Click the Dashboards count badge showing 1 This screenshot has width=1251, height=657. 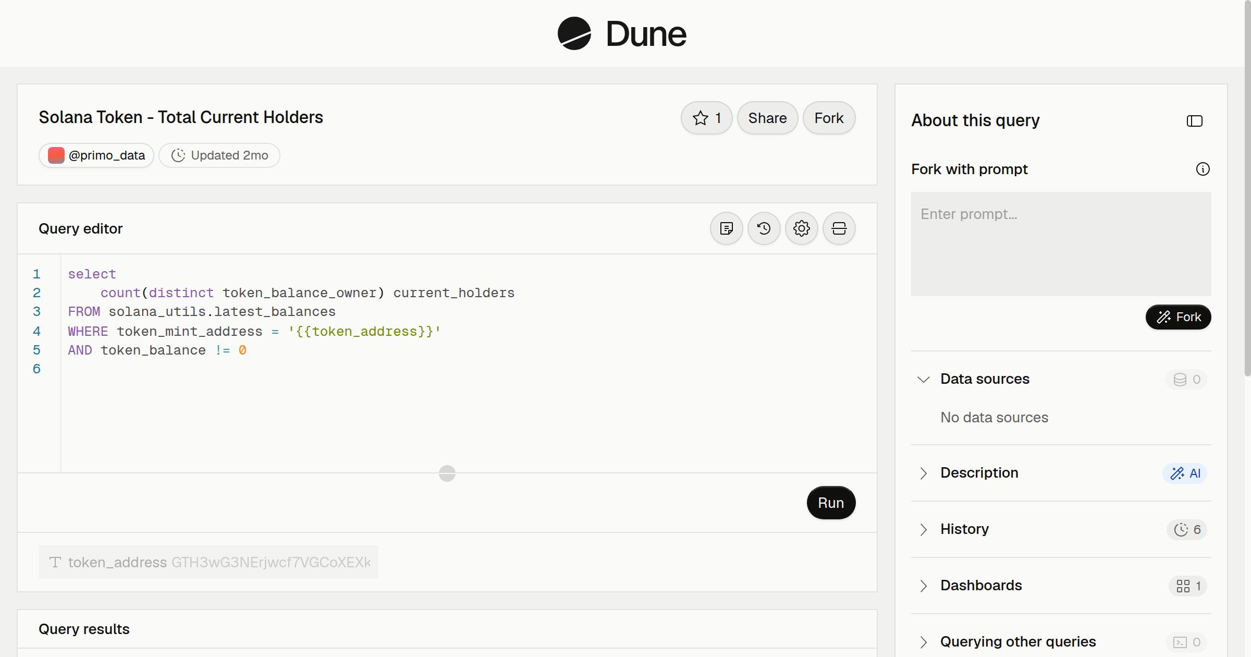[1188, 586]
